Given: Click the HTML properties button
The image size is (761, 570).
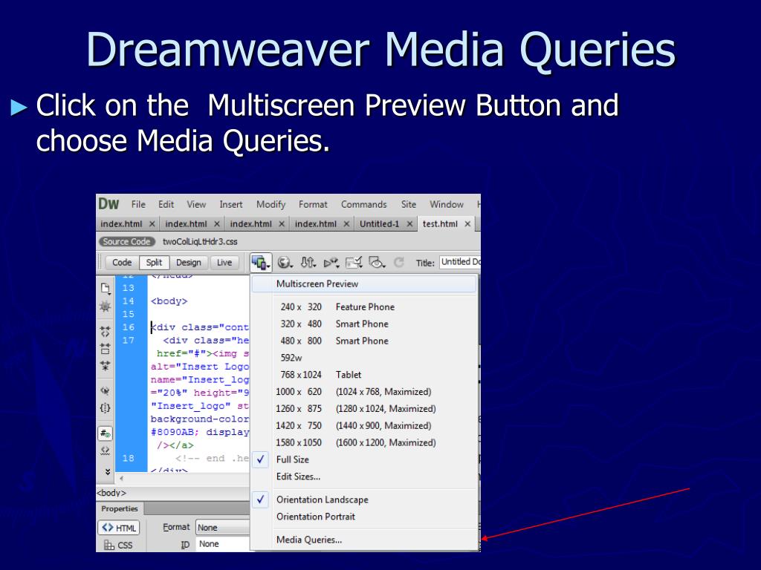Looking at the screenshot, I should [x=119, y=528].
